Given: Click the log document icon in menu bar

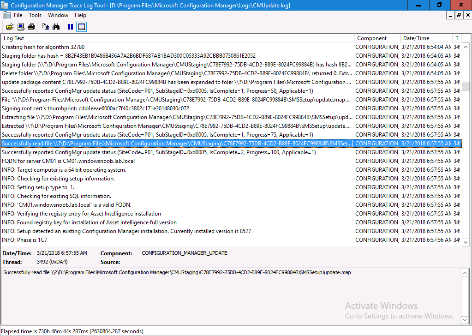Looking at the screenshot, I should tap(7, 15).
